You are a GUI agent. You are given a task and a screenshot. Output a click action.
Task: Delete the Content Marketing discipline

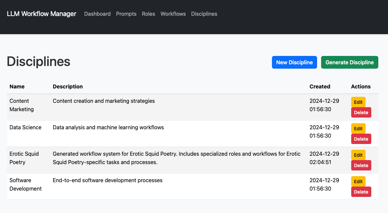coord(361,112)
